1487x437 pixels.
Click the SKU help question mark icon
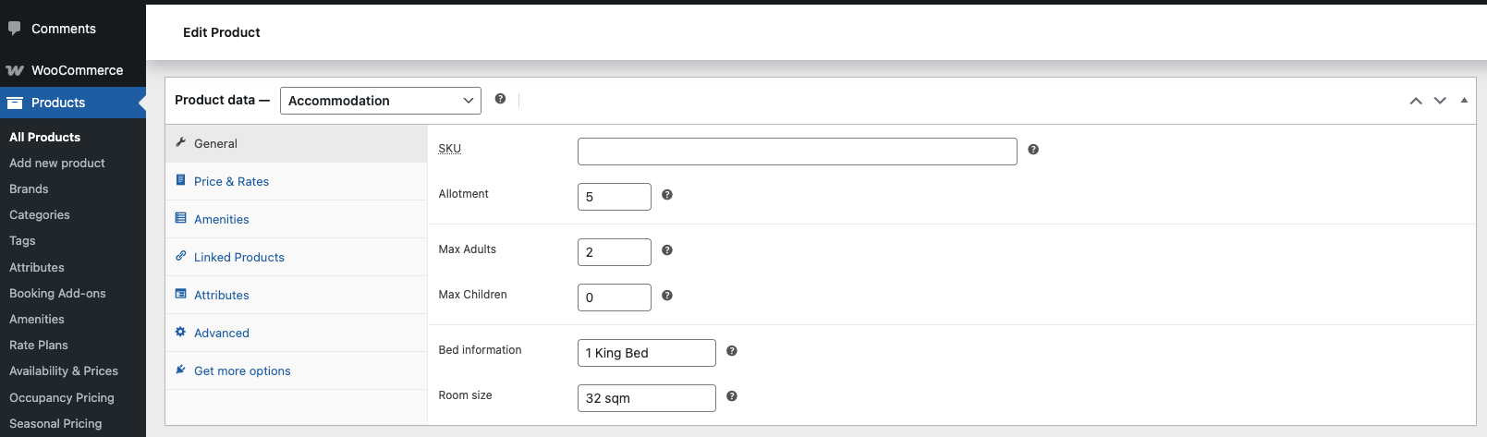click(1033, 150)
